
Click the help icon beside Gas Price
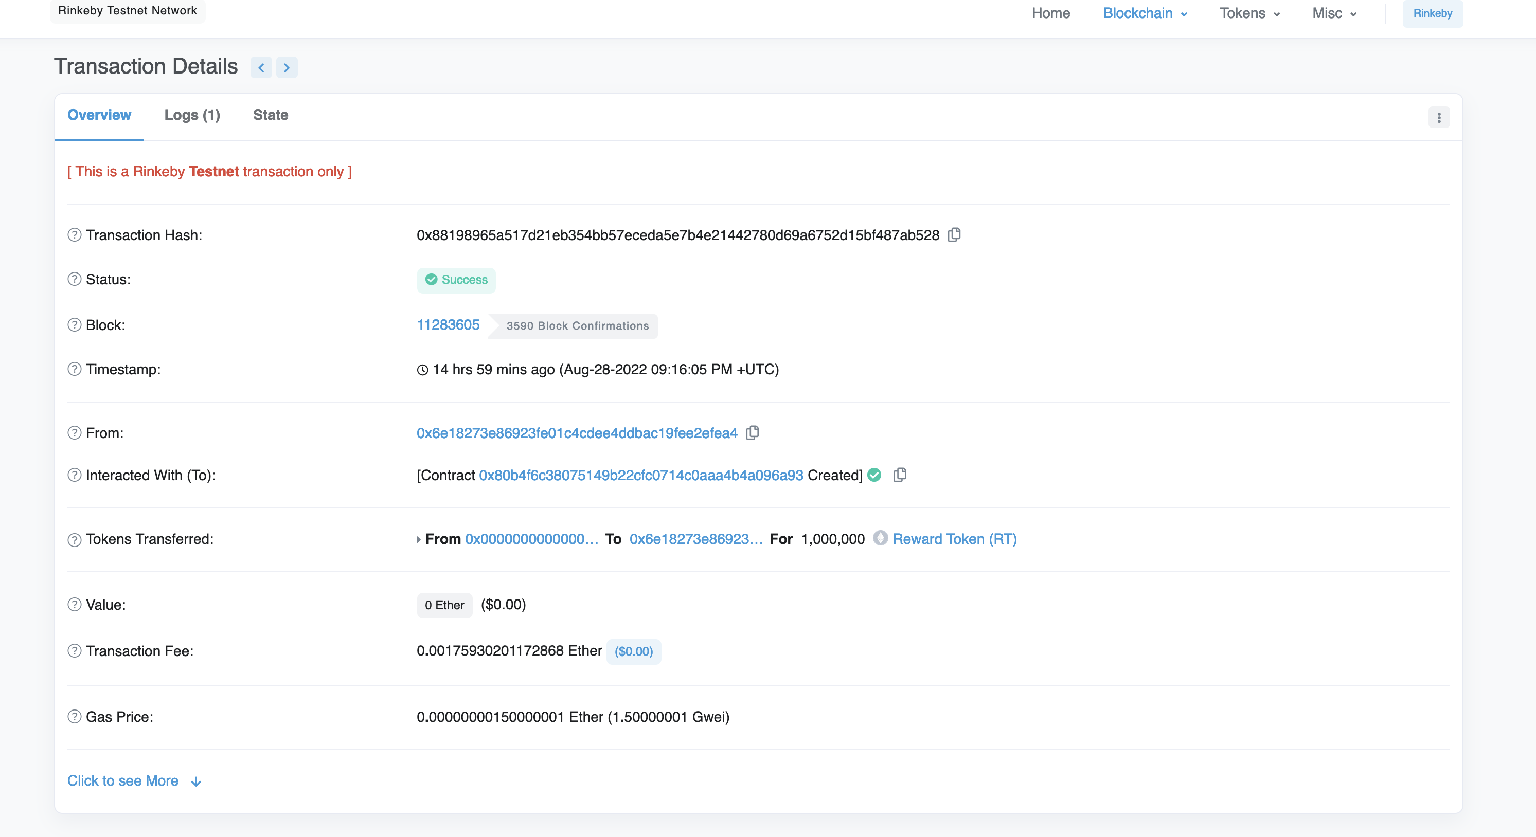click(74, 717)
